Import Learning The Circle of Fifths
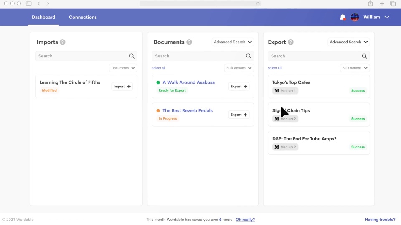 pos(122,87)
